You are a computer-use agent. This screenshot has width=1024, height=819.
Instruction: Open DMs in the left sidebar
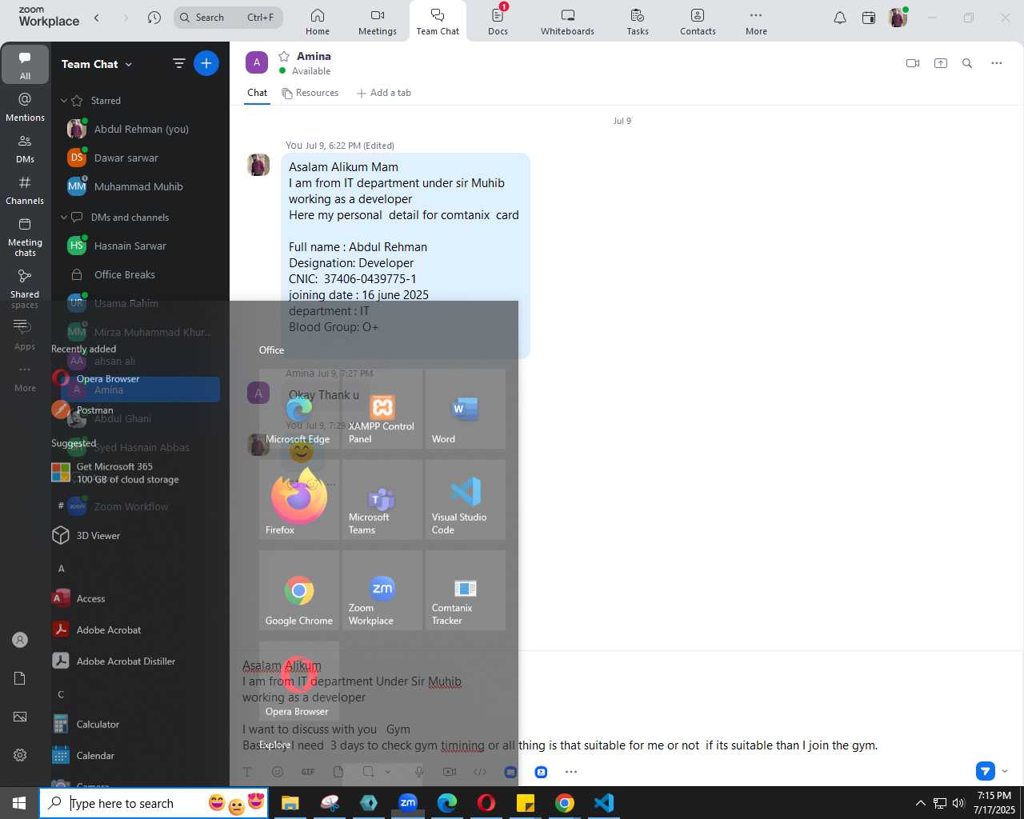[x=25, y=149]
